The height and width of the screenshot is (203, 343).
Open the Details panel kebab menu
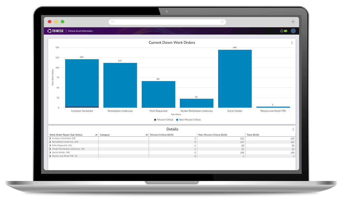click(x=293, y=129)
